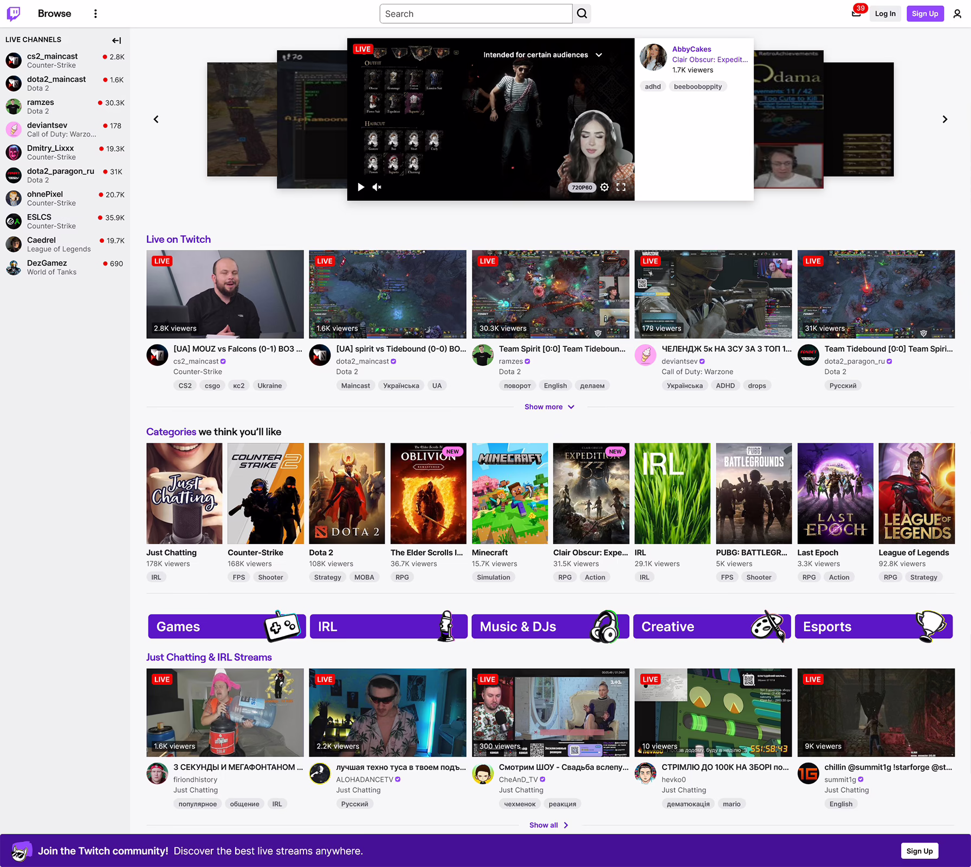Open PUBG: BATTLEGROUNDS category cover

pos(754,494)
